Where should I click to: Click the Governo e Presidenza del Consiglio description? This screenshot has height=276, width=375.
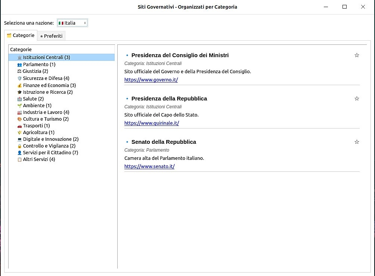click(188, 71)
